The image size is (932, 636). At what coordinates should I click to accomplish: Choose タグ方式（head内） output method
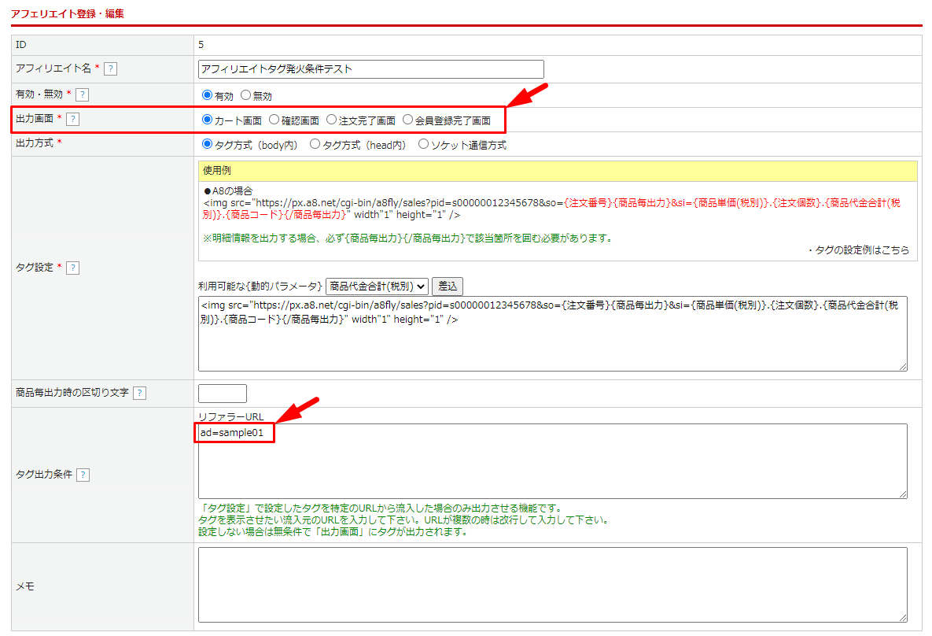[x=315, y=145]
